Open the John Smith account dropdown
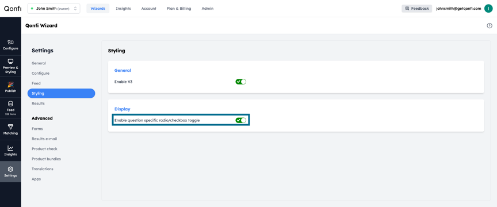The width and height of the screenshot is (497, 207). (54, 9)
